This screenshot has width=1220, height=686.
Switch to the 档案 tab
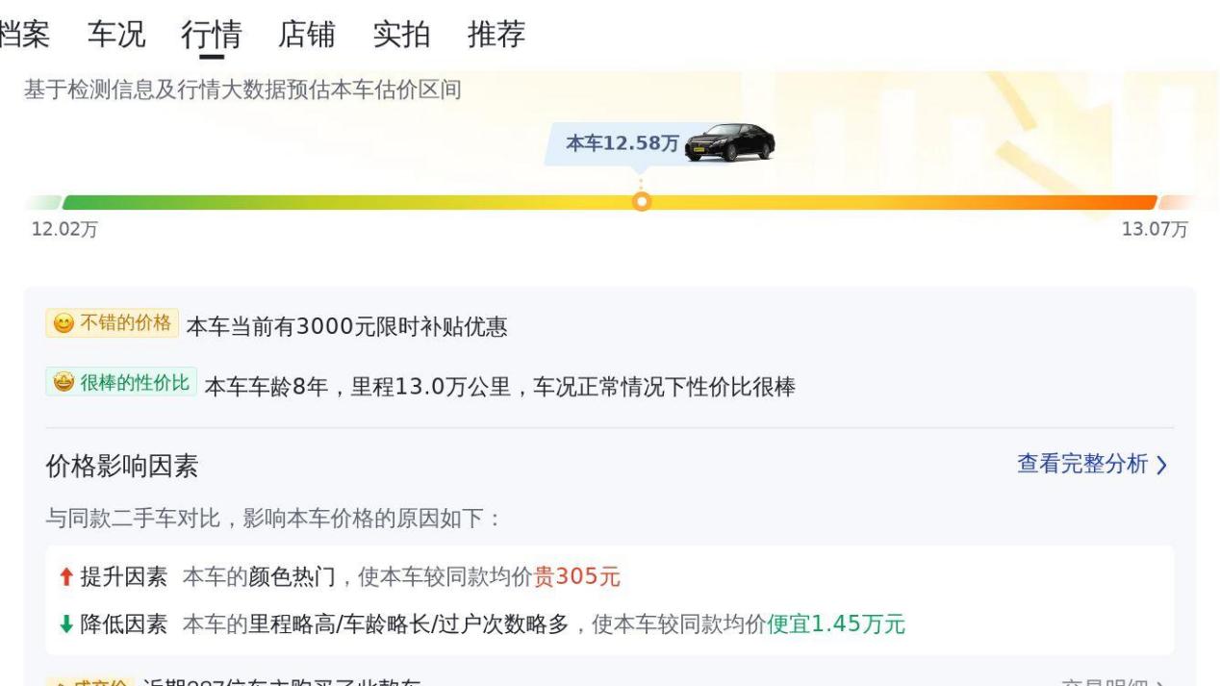coord(23,35)
